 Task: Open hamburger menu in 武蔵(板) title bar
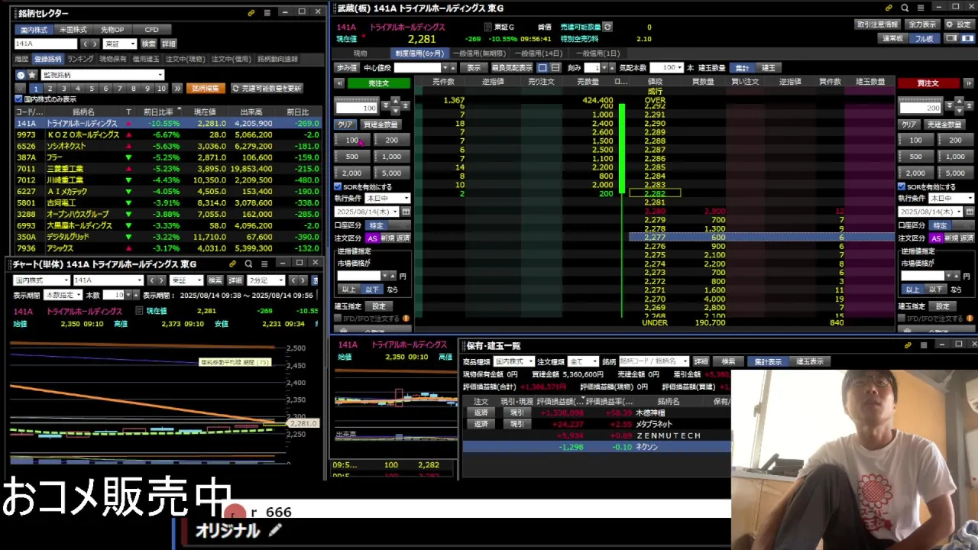point(921,8)
